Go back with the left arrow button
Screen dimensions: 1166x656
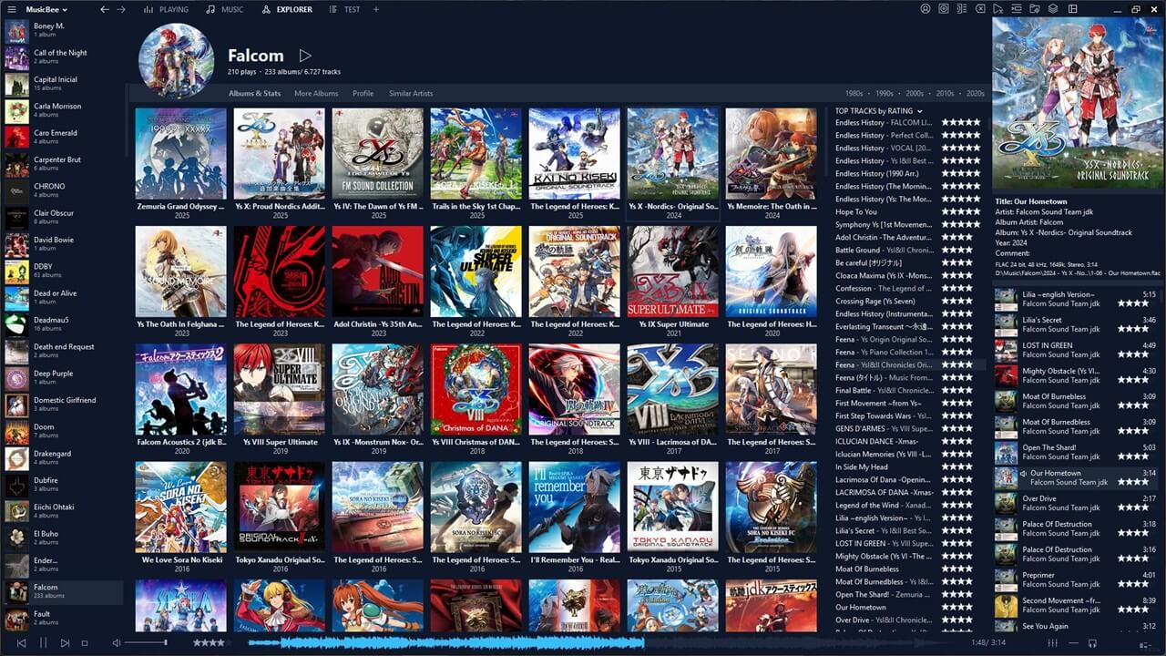tap(105, 9)
